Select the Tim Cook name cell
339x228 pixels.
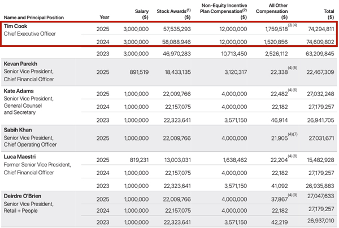pyautogui.click(x=16, y=27)
